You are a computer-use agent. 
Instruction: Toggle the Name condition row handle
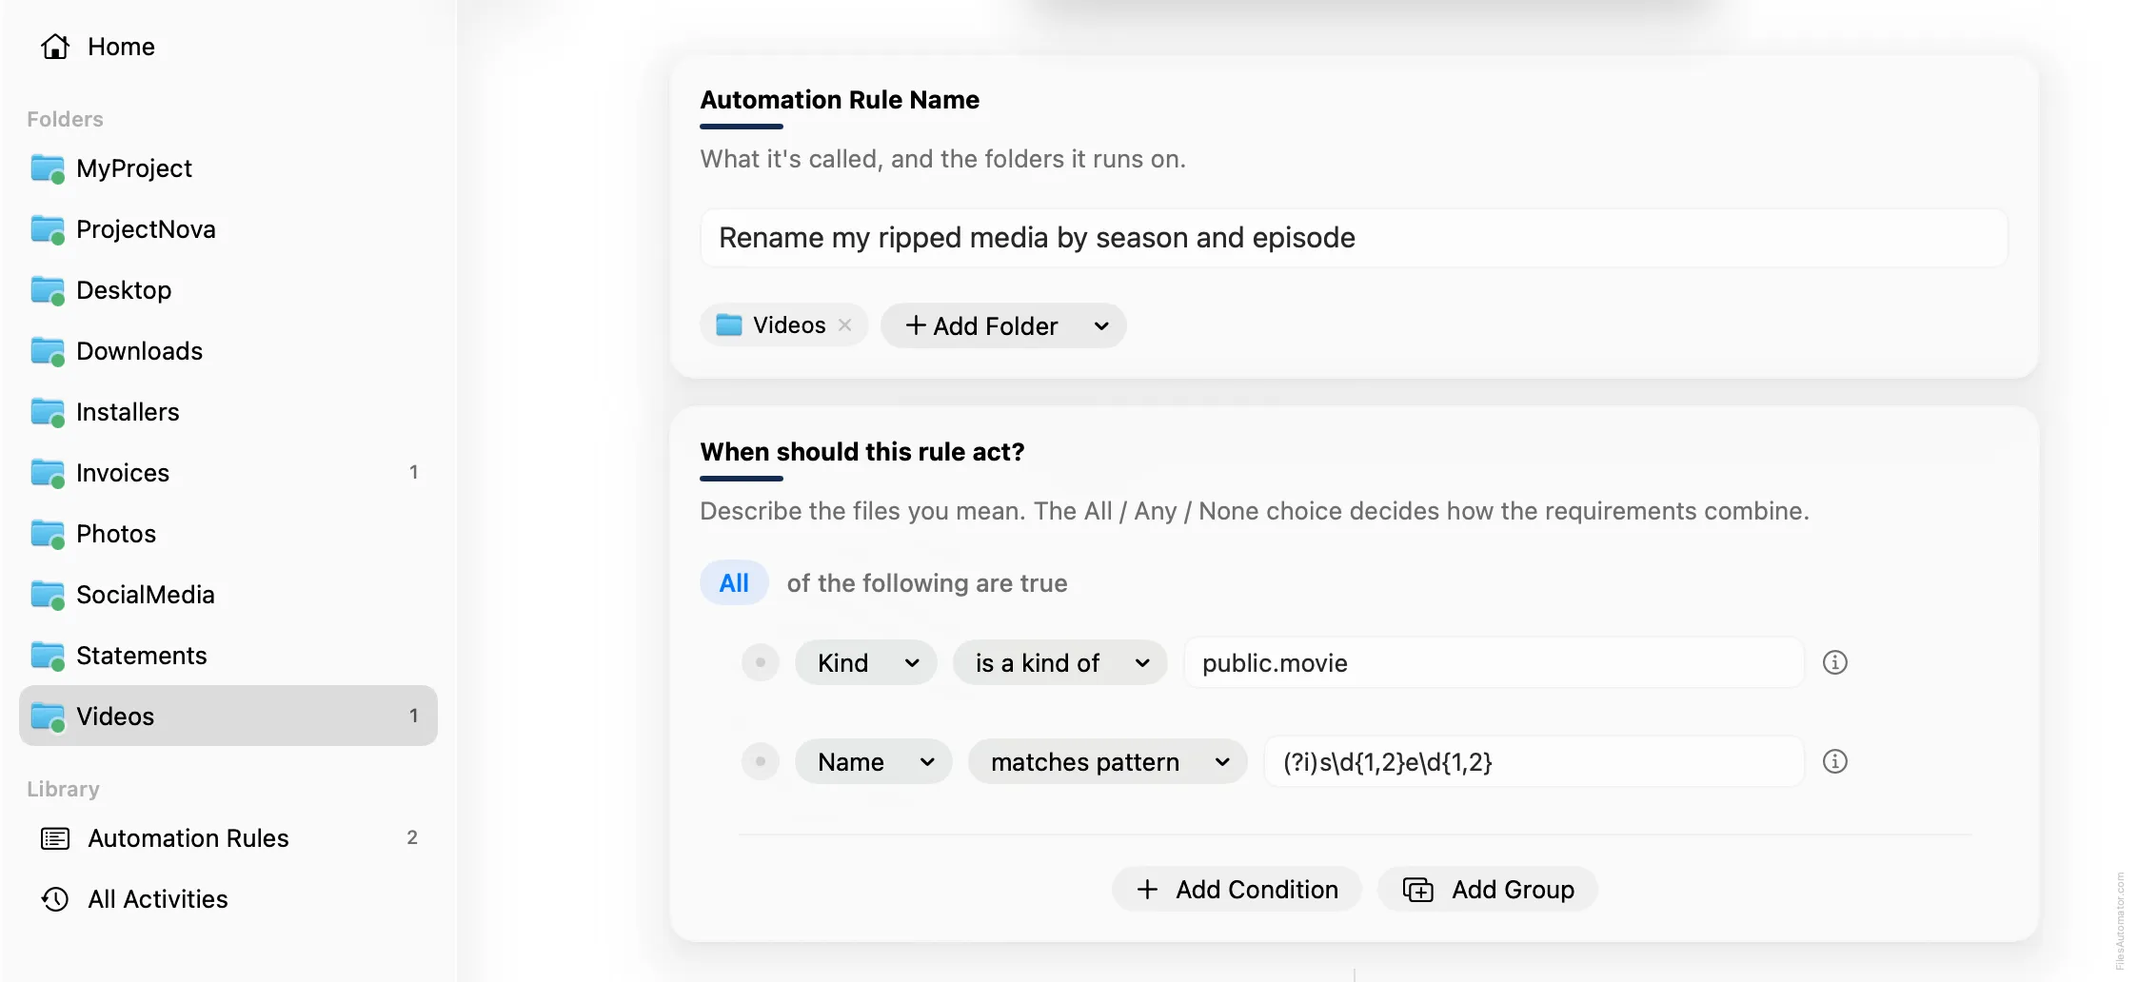point(761,761)
